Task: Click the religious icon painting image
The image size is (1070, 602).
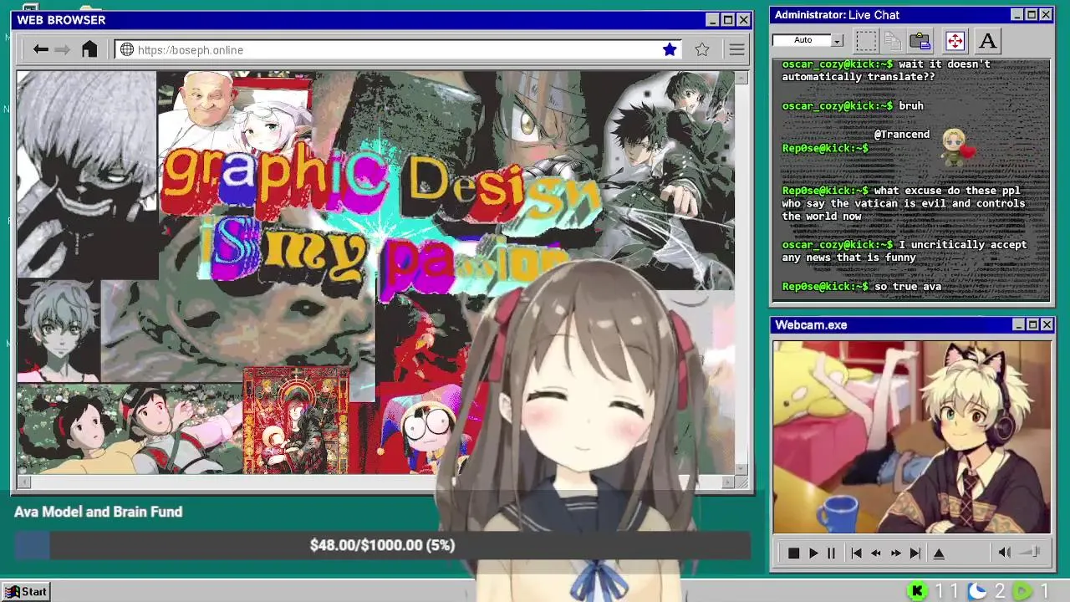Action: [296, 421]
